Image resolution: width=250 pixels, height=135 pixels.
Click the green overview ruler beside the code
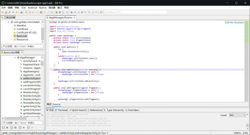point(246,32)
